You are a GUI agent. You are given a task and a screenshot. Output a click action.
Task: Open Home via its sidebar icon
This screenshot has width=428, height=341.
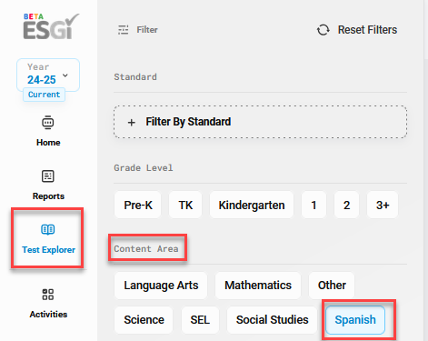pyautogui.click(x=48, y=123)
